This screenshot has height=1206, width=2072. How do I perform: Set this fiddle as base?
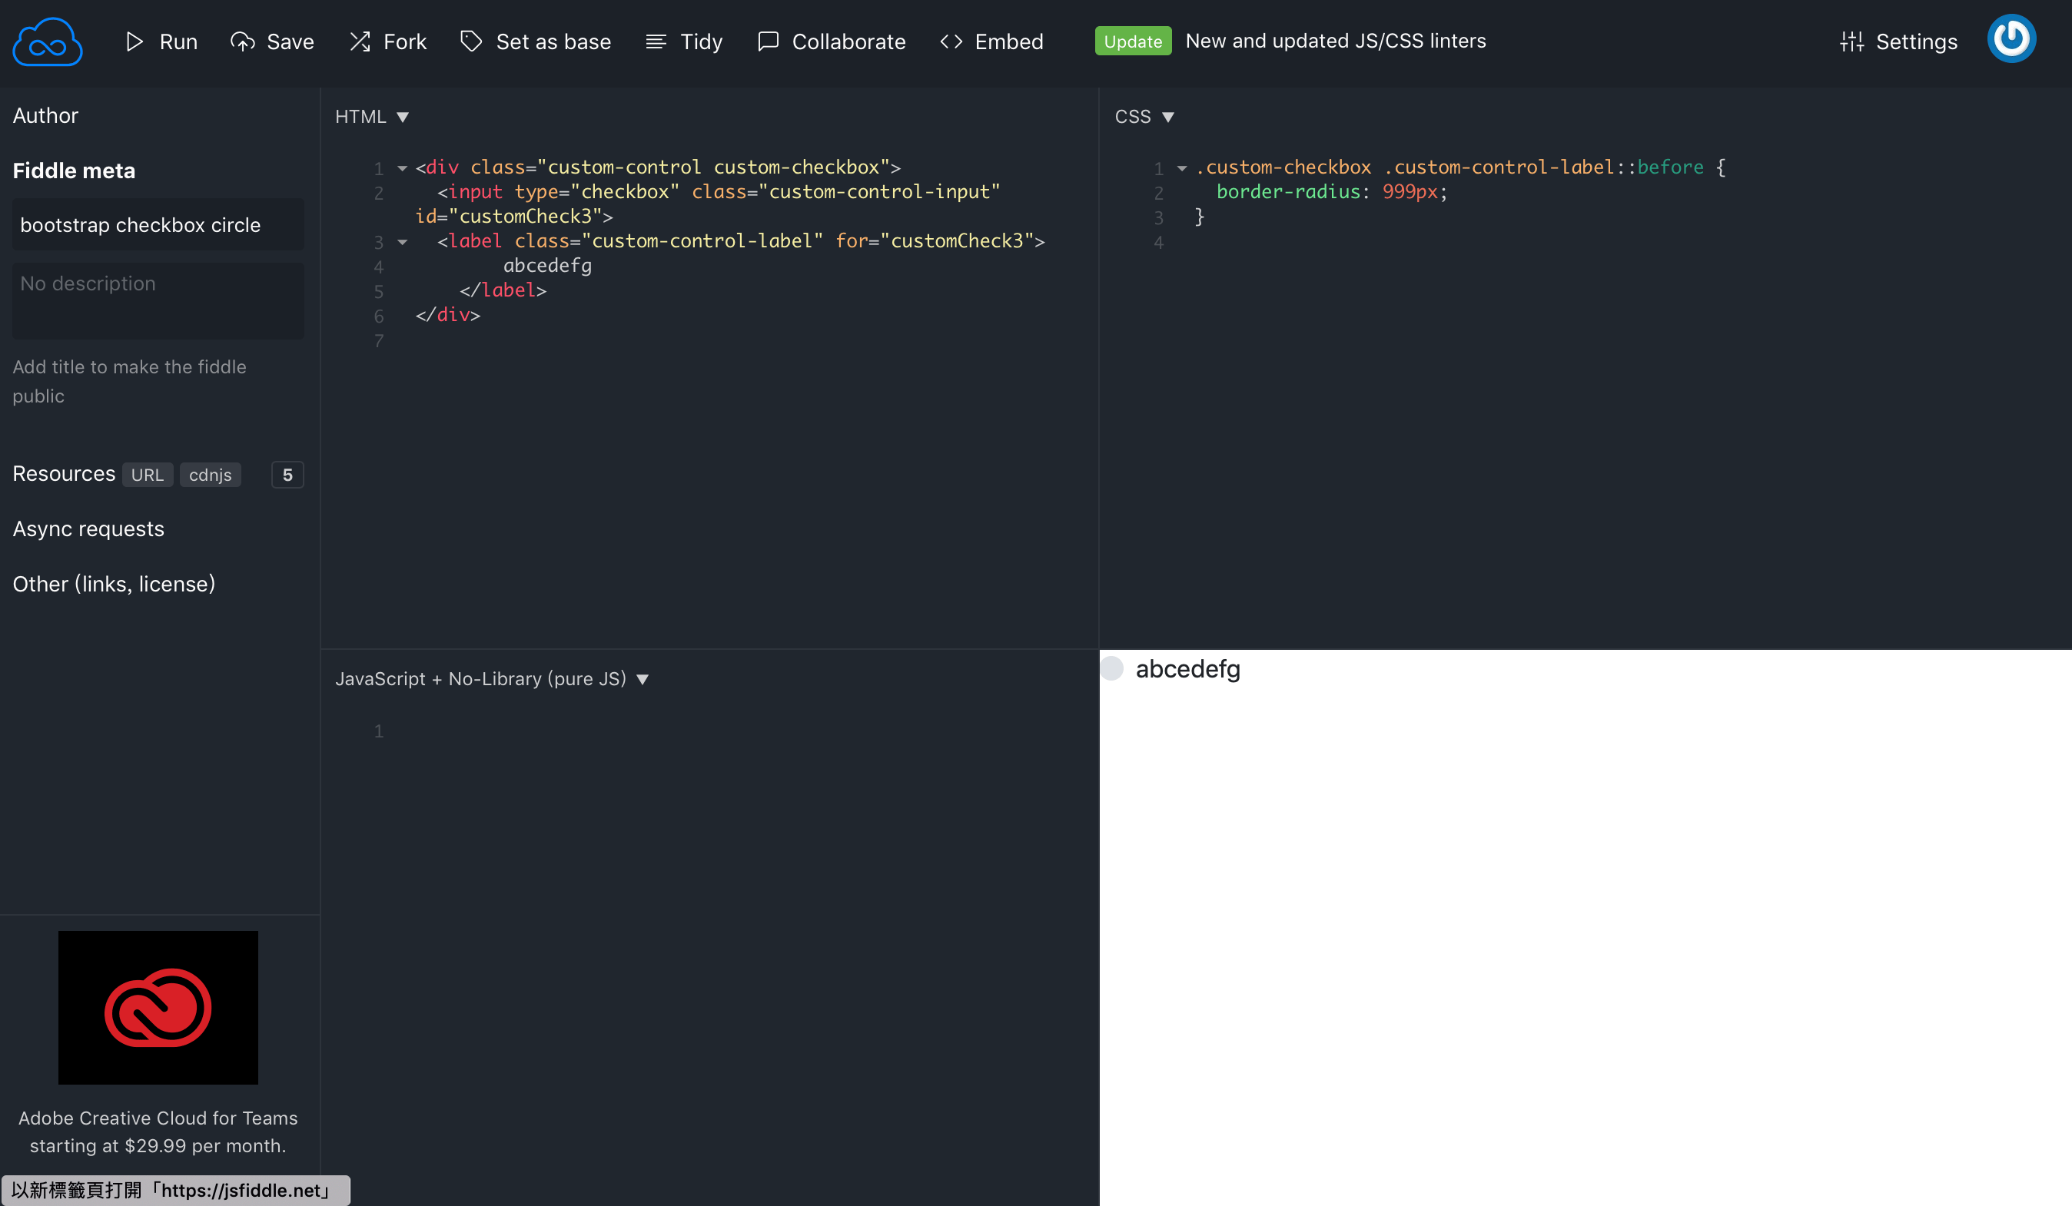click(x=535, y=41)
